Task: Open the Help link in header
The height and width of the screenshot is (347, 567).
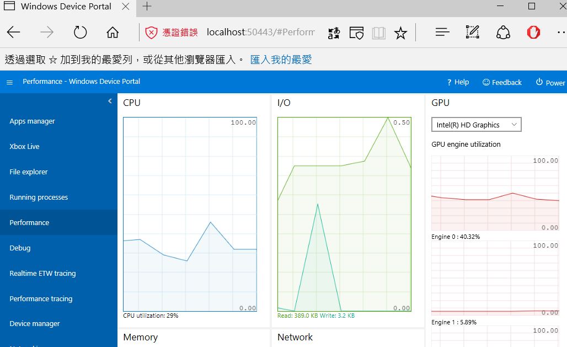Action: tap(458, 82)
